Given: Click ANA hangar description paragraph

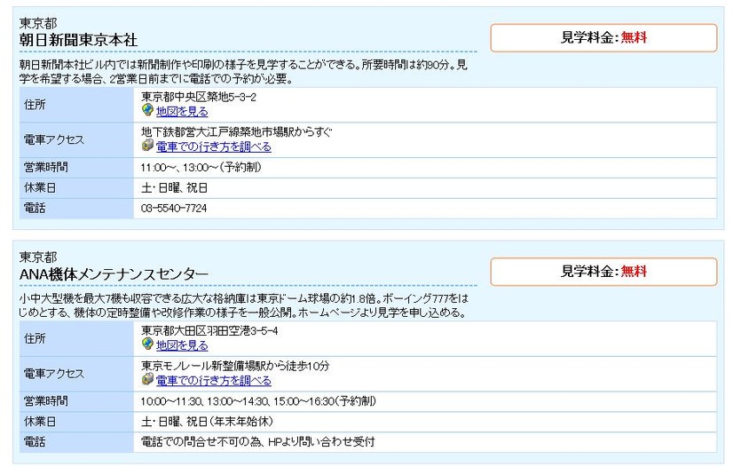Looking at the screenshot, I should coord(243,305).
